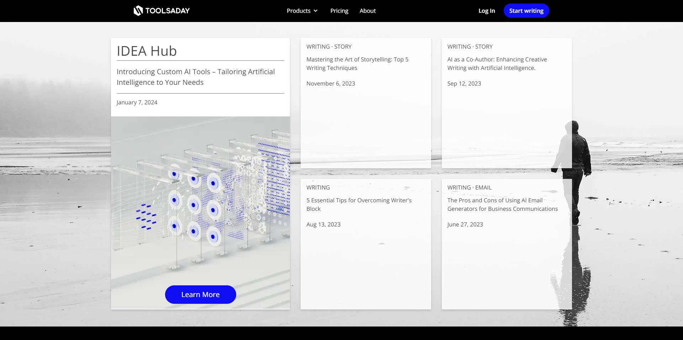Viewport: 683px width, 340px height.
Task: Click WRITING · EMAIL category tag
Action: pos(469,187)
